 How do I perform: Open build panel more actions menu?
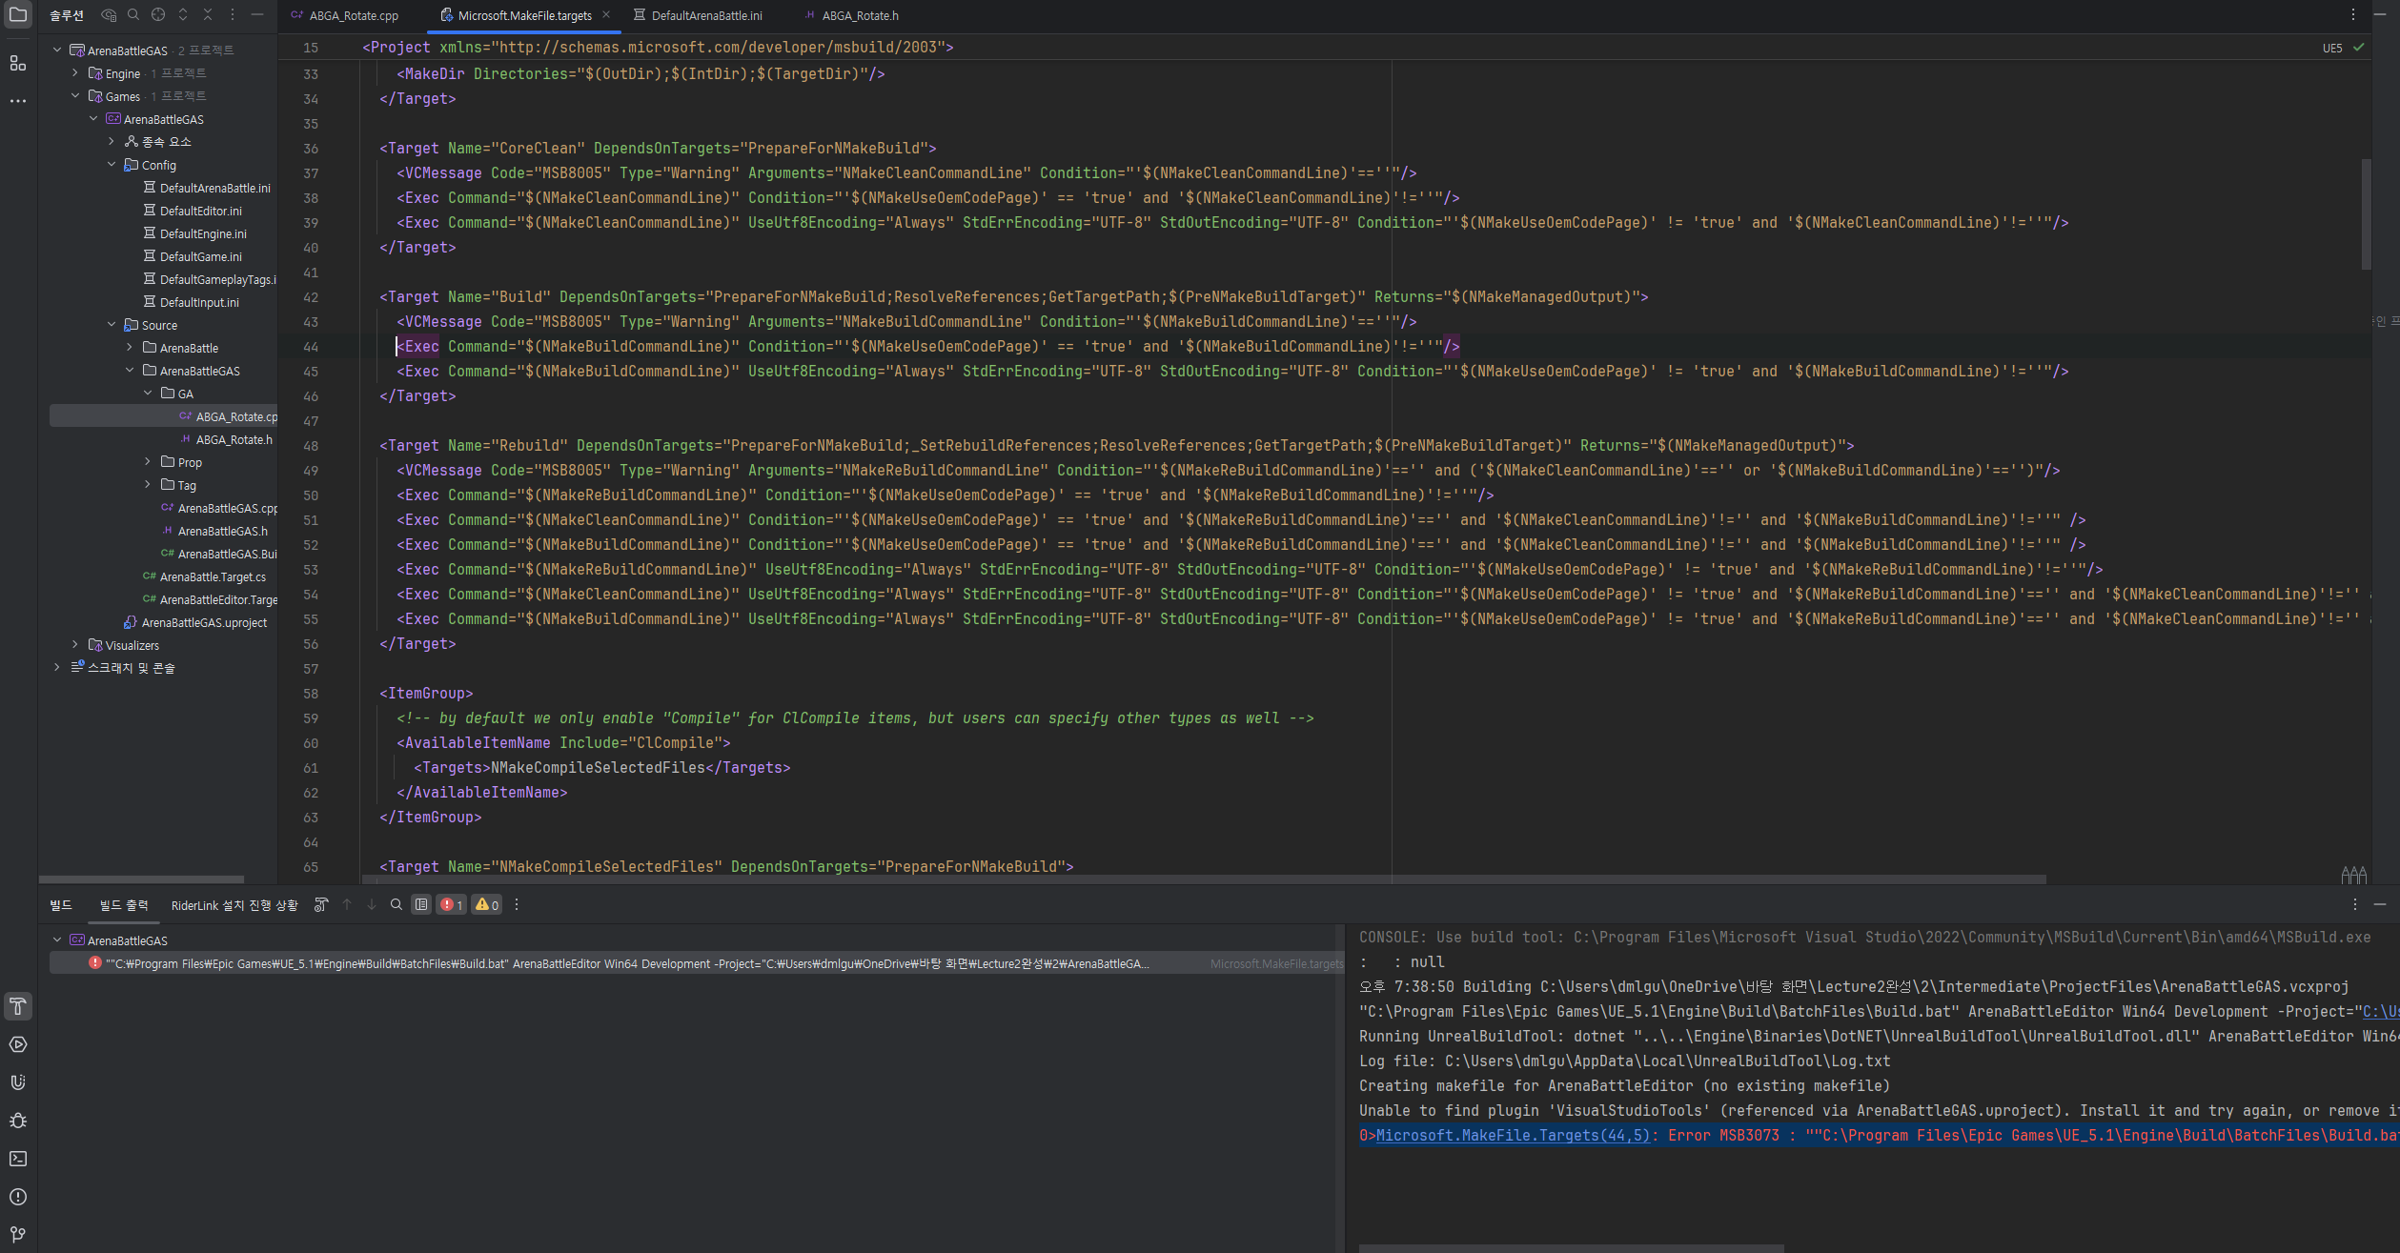[x=517, y=905]
